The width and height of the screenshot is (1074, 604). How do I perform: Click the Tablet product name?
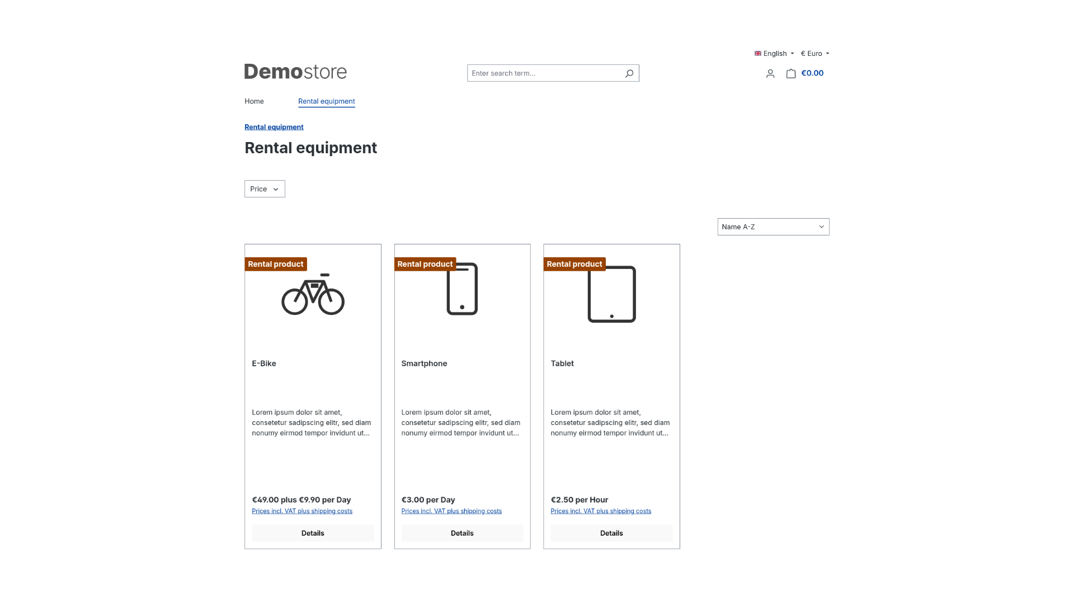tap(562, 364)
